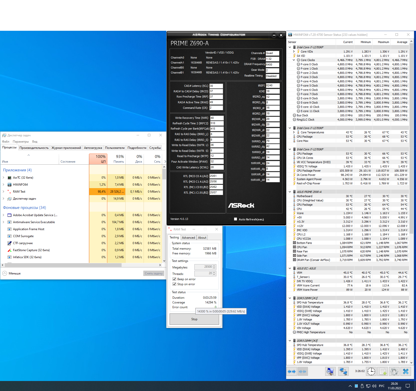Open the network tray icon

(368, 386)
